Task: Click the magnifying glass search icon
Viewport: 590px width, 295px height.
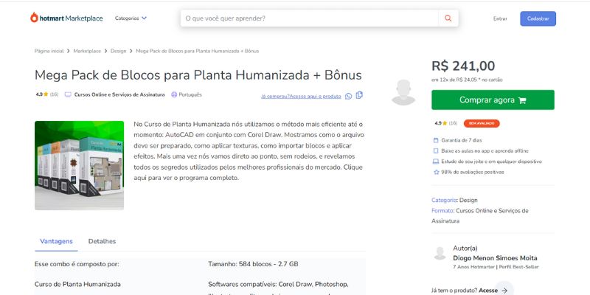Action: [448, 18]
